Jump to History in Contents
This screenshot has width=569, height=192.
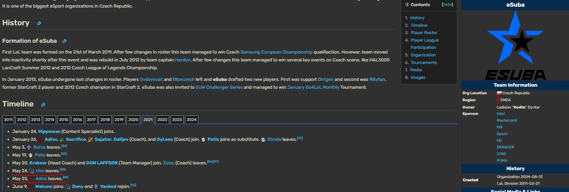tap(418, 17)
